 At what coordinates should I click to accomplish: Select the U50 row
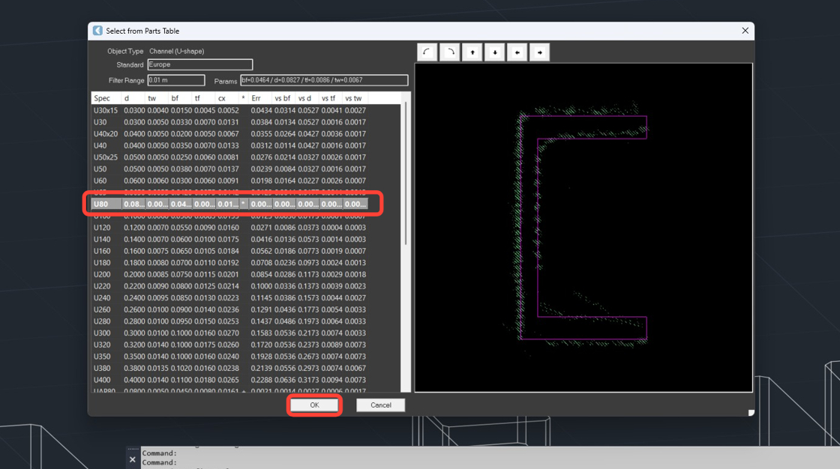tap(229, 169)
